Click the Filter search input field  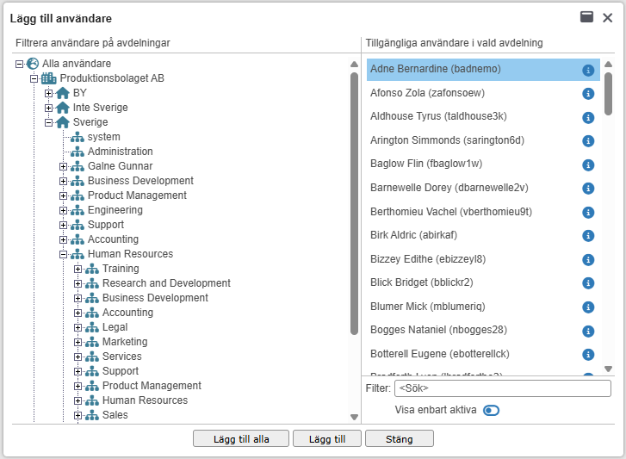click(x=503, y=388)
